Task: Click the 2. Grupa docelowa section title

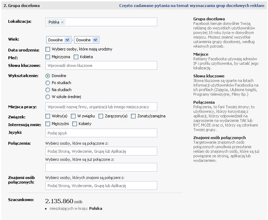Action: pyautogui.click(x=22, y=6)
